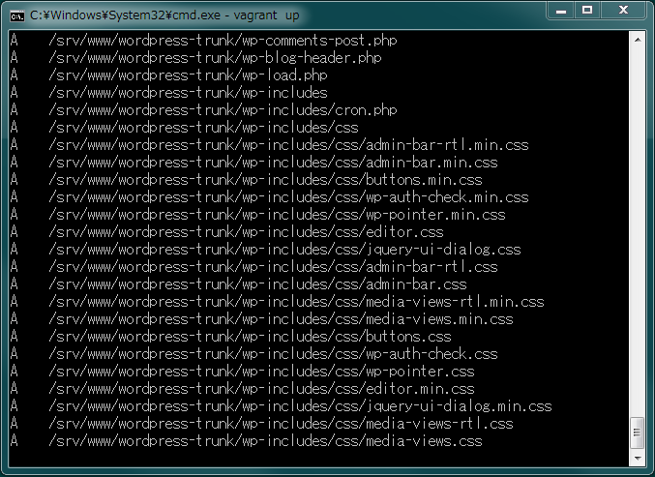This screenshot has height=477, width=655.
Task: Open the cmd.exe system menu icon
Action: click(x=17, y=15)
